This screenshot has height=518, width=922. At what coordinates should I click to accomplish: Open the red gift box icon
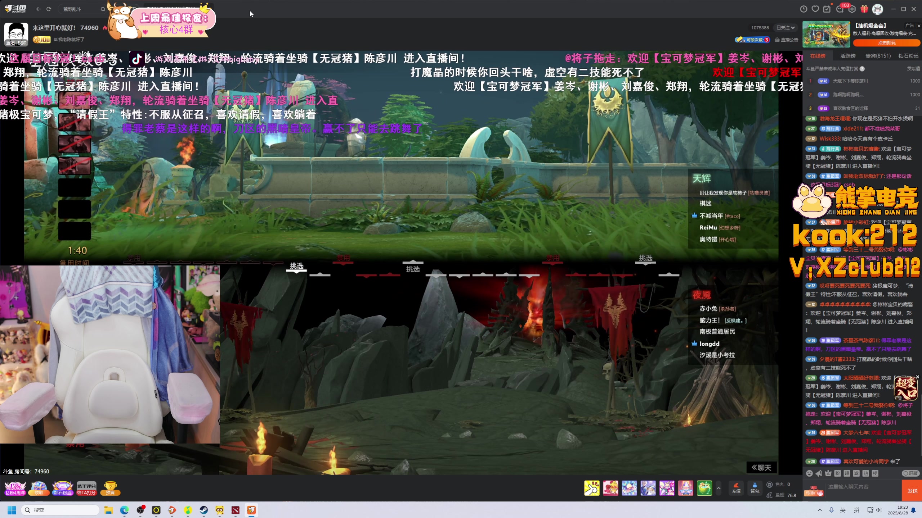click(x=864, y=9)
